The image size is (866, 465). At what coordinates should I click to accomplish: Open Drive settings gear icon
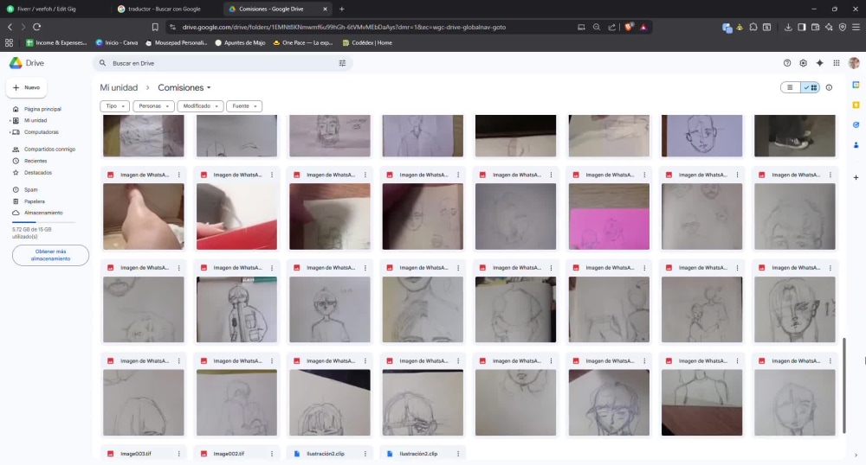[803, 63]
